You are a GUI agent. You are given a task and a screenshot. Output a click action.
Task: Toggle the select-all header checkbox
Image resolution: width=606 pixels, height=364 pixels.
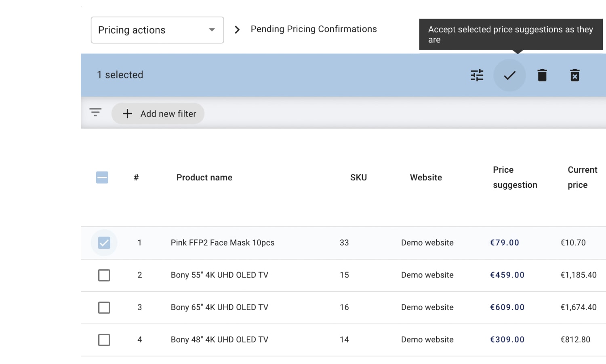coord(102,178)
